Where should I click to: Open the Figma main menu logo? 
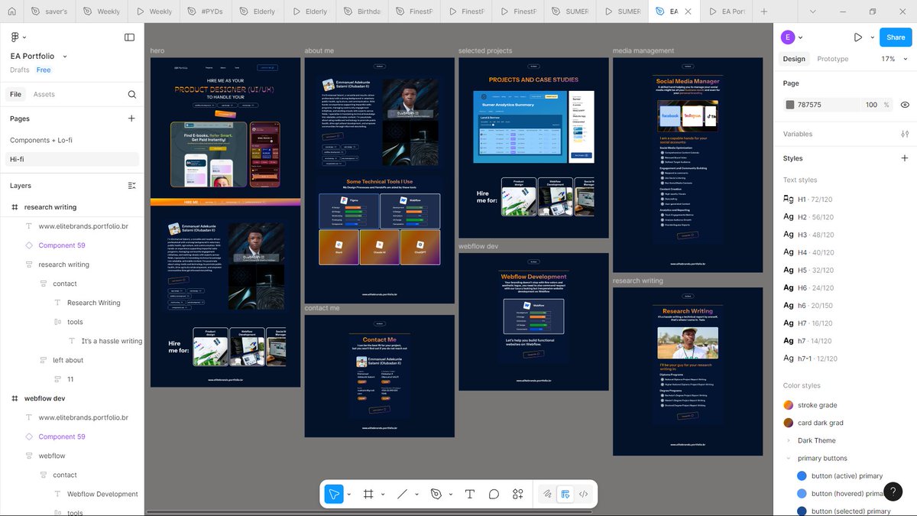click(x=15, y=37)
